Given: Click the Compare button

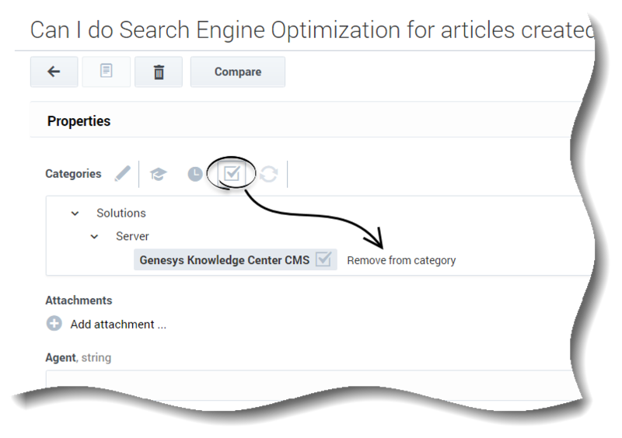Looking at the screenshot, I should point(238,71).
